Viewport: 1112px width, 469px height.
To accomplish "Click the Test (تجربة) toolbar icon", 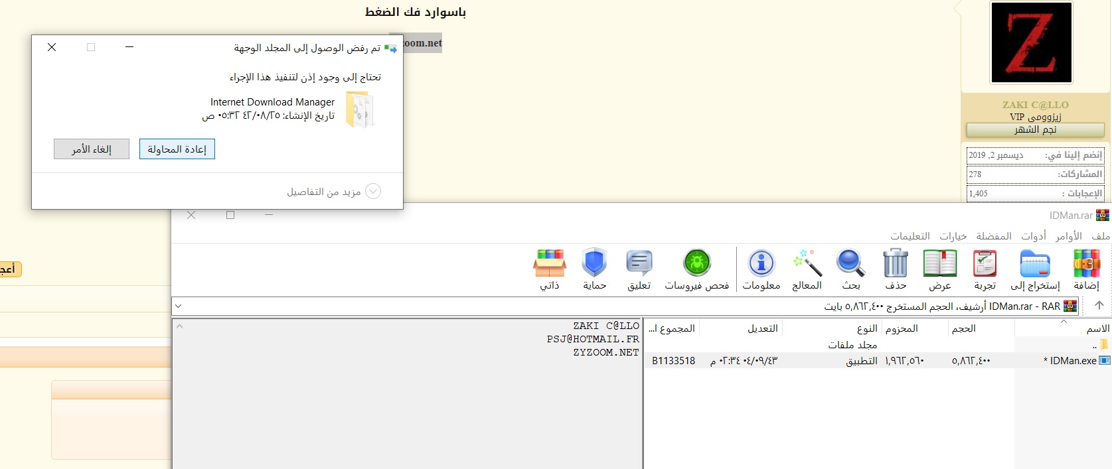I will (985, 263).
